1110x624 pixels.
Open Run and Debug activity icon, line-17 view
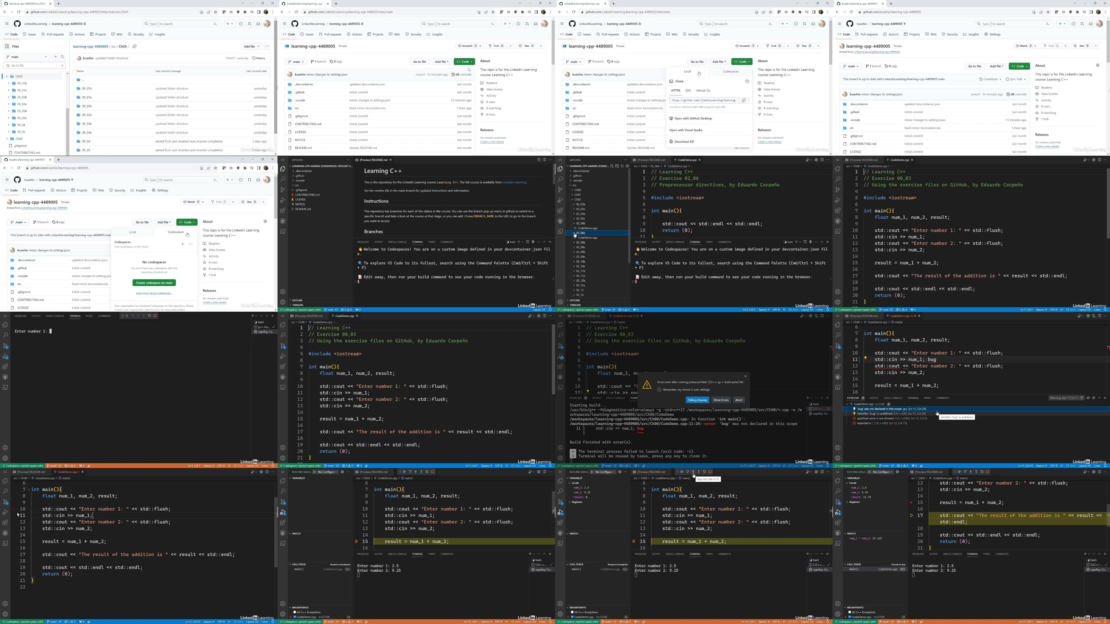[838, 512]
